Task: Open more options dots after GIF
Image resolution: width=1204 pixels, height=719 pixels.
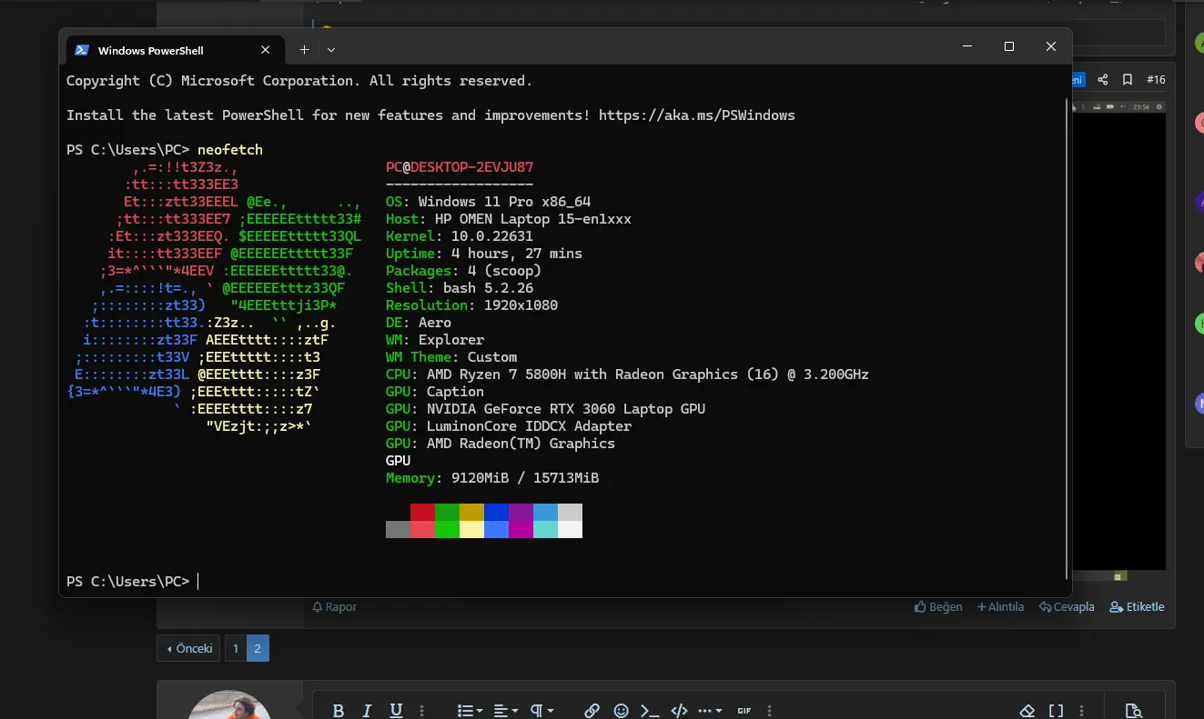Action: coord(772,711)
